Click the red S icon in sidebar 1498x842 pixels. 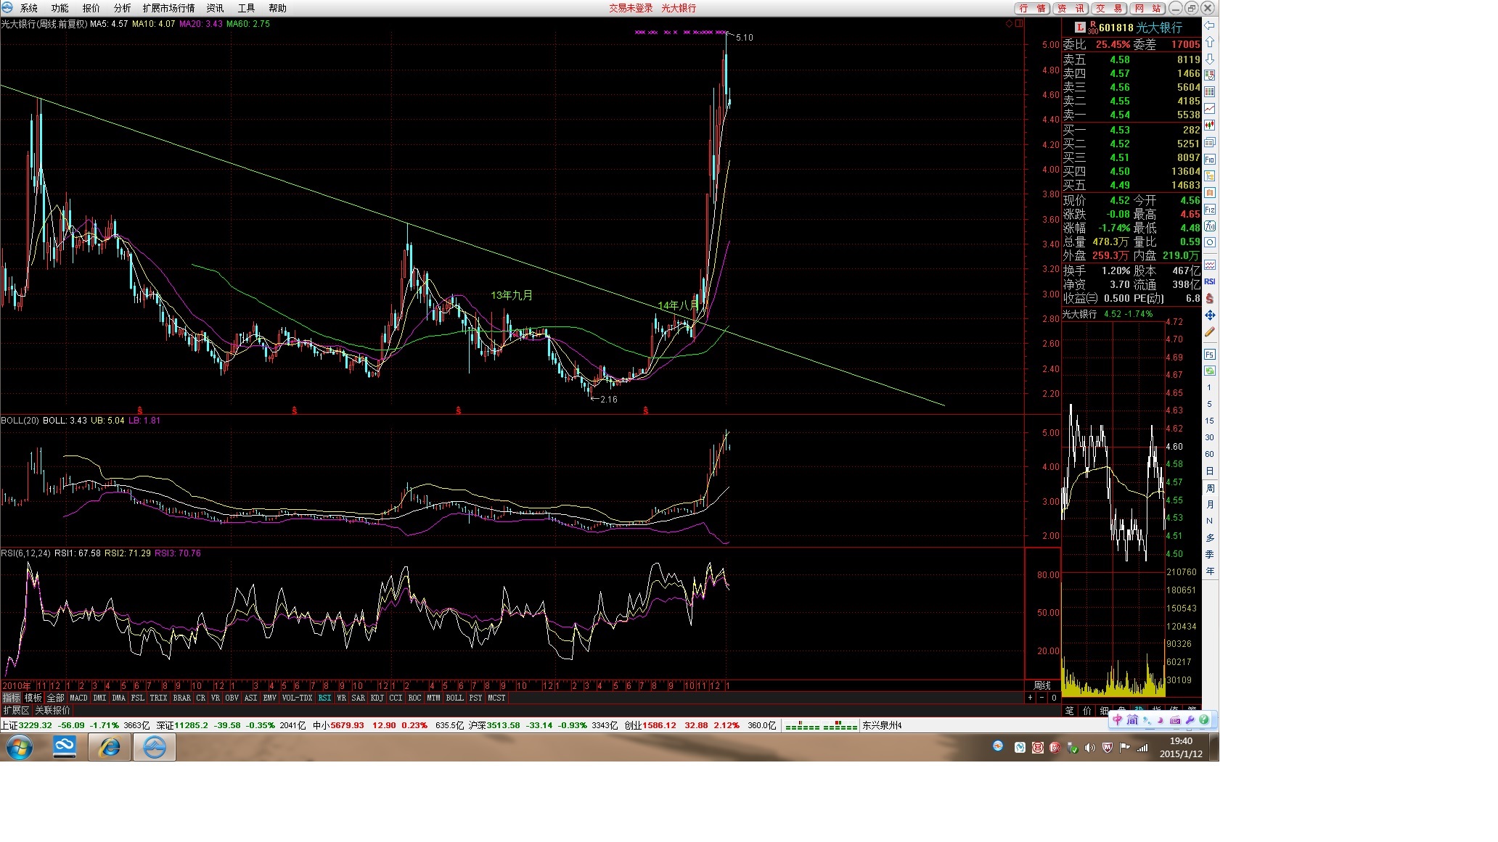[1210, 298]
